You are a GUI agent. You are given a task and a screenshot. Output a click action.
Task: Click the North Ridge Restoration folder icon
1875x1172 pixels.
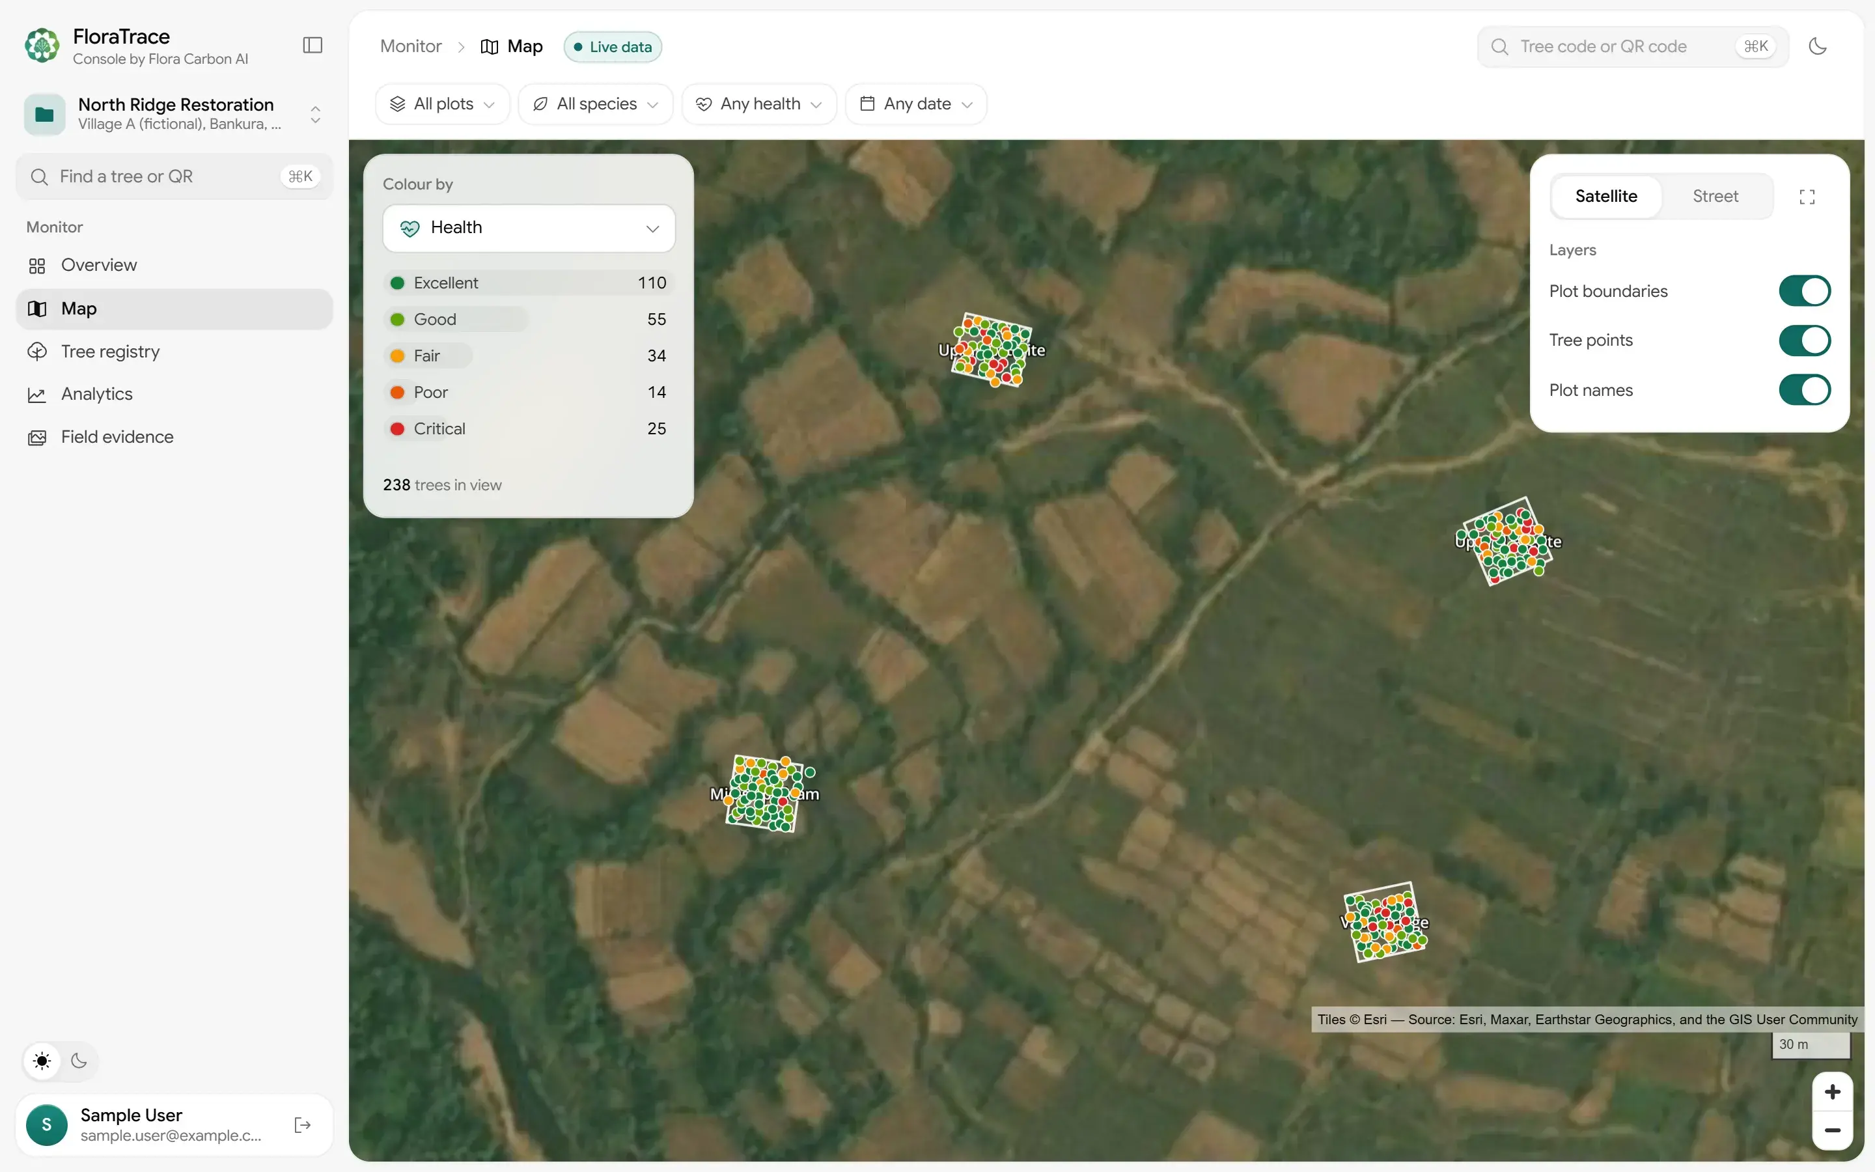[x=45, y=114]
